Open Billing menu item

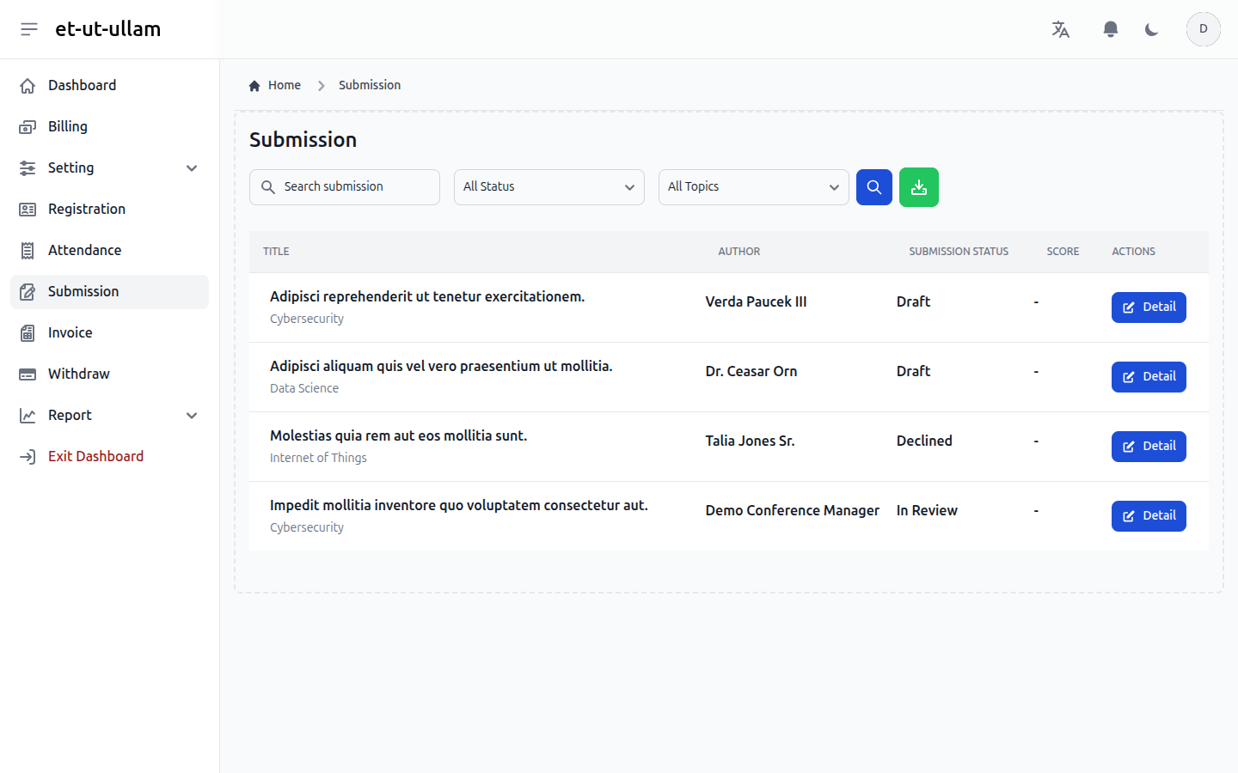[109, 127]
